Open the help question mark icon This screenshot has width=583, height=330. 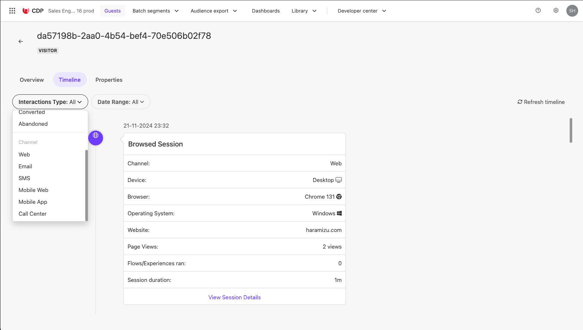tap(538, 11)
